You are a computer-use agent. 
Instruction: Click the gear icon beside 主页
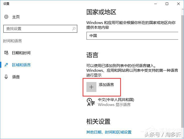point(6,17)
